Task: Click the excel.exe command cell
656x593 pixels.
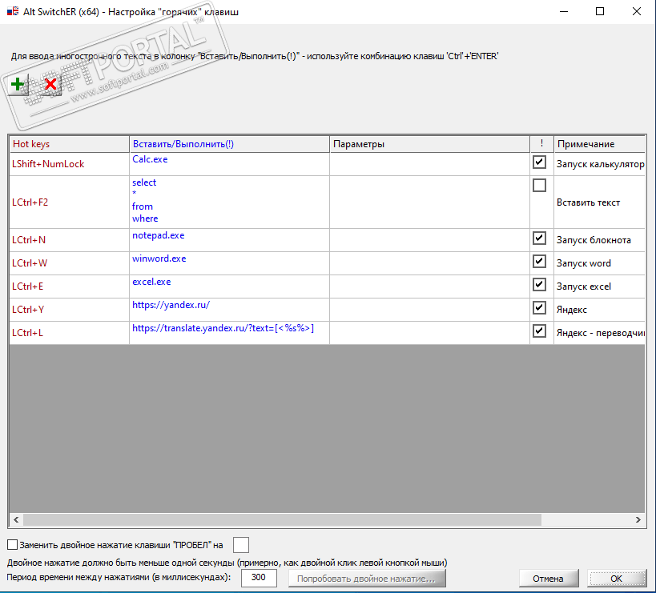Action: point(229,286)
